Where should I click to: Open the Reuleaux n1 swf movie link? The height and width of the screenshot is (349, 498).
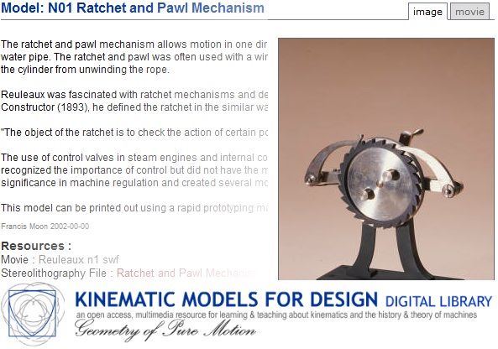click(78, 259)
